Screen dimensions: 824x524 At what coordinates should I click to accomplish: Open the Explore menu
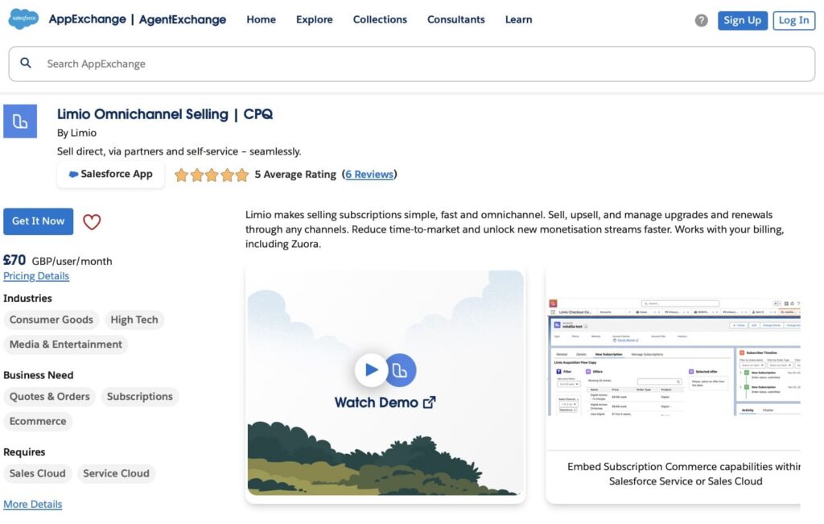click(315, 19)
